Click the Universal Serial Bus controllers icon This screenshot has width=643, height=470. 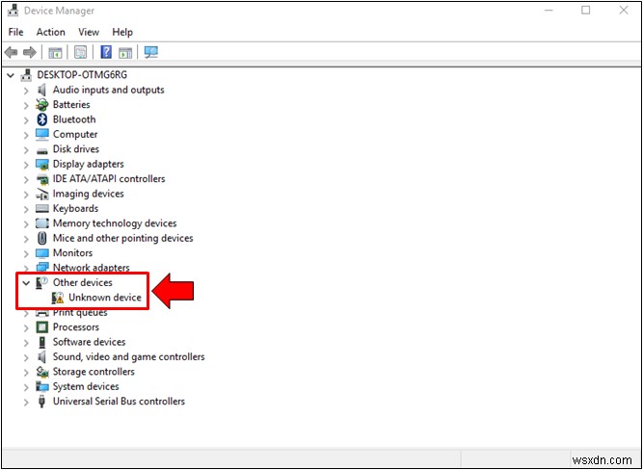click(41, 402)
